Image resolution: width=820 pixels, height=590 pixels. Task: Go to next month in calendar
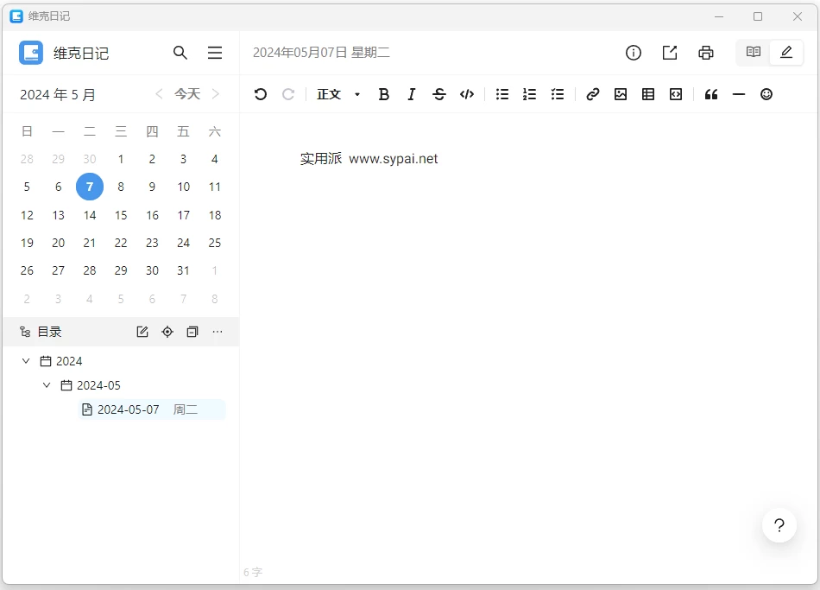[216, 94]
